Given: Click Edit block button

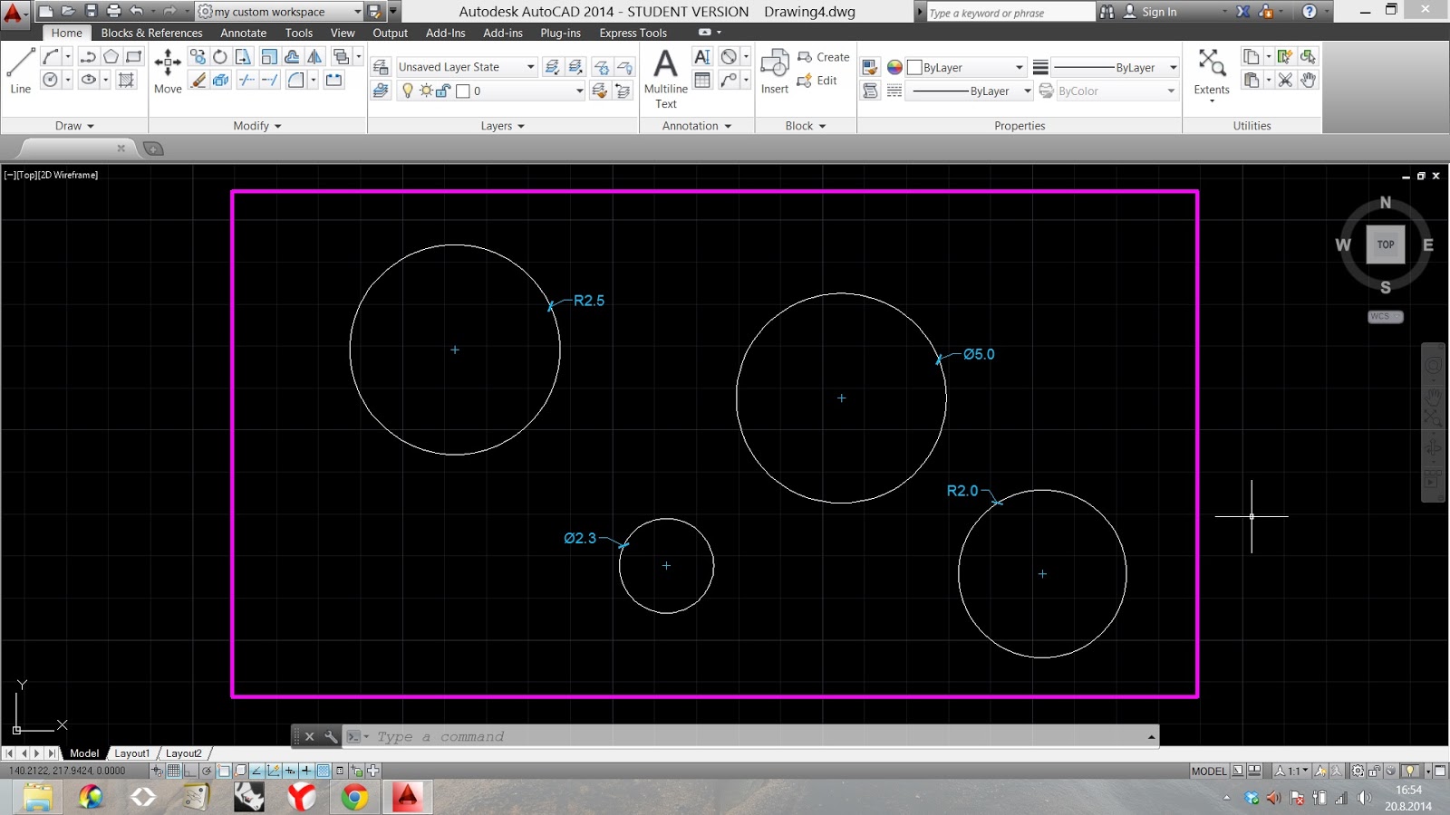Looking at the screenshot, I should (817, 81).
